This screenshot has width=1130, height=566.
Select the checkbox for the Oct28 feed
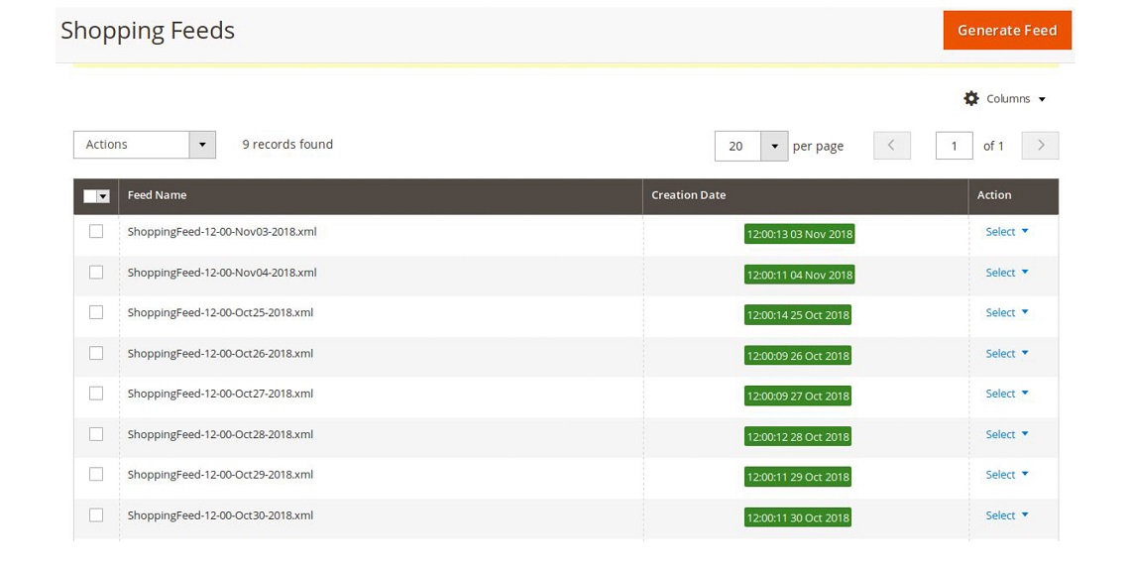point(96,434)
